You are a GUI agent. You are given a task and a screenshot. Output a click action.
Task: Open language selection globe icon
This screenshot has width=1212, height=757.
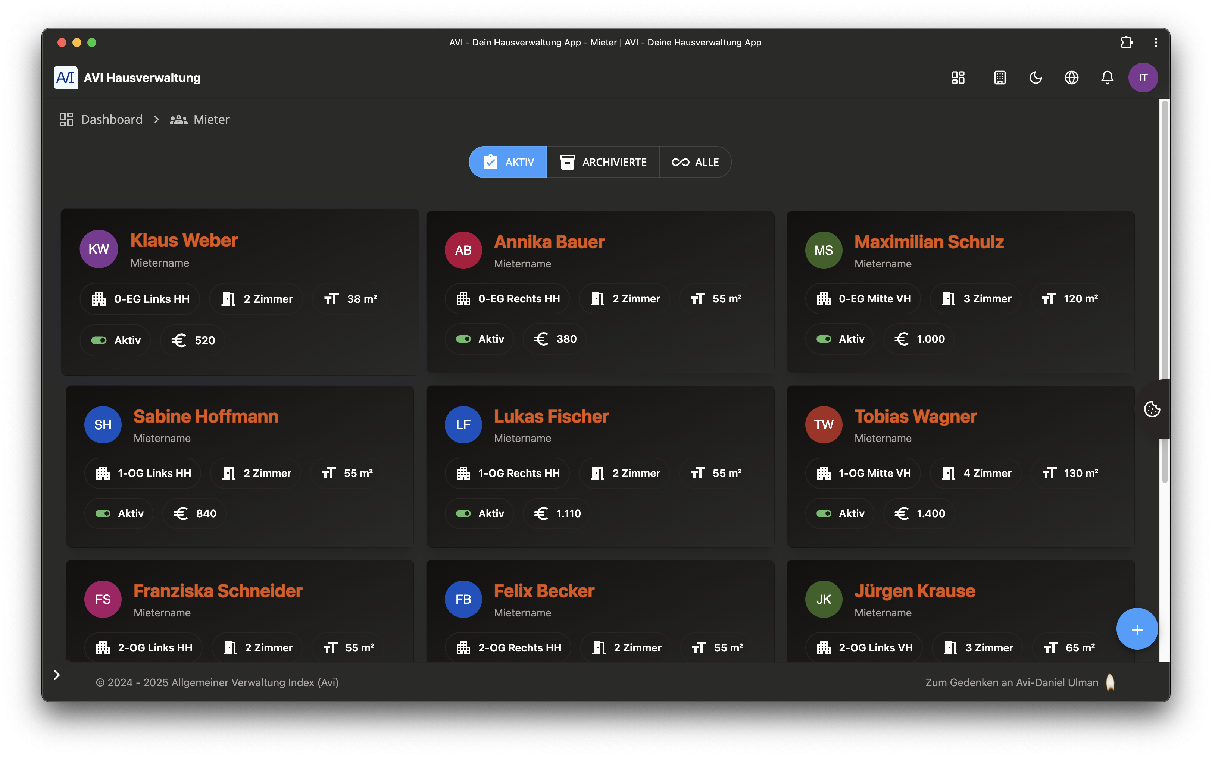click(1071, 78)
